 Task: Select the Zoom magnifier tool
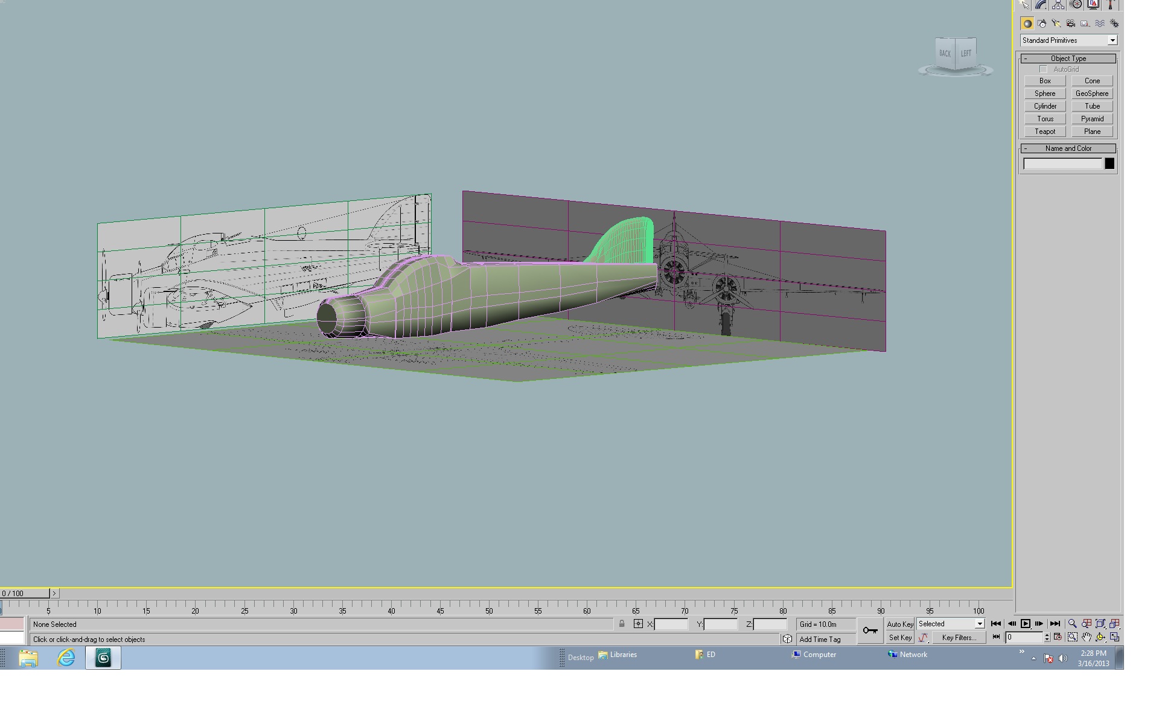[x=1072, y=624]
